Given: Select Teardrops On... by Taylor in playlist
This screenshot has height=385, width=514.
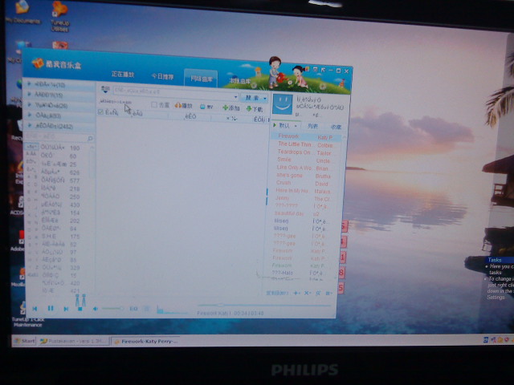Looking at the screenshot, I should [305, 152].
